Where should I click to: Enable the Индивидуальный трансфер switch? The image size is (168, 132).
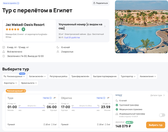162,115
